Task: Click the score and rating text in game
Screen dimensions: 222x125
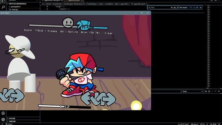Action: pos(68,32)
